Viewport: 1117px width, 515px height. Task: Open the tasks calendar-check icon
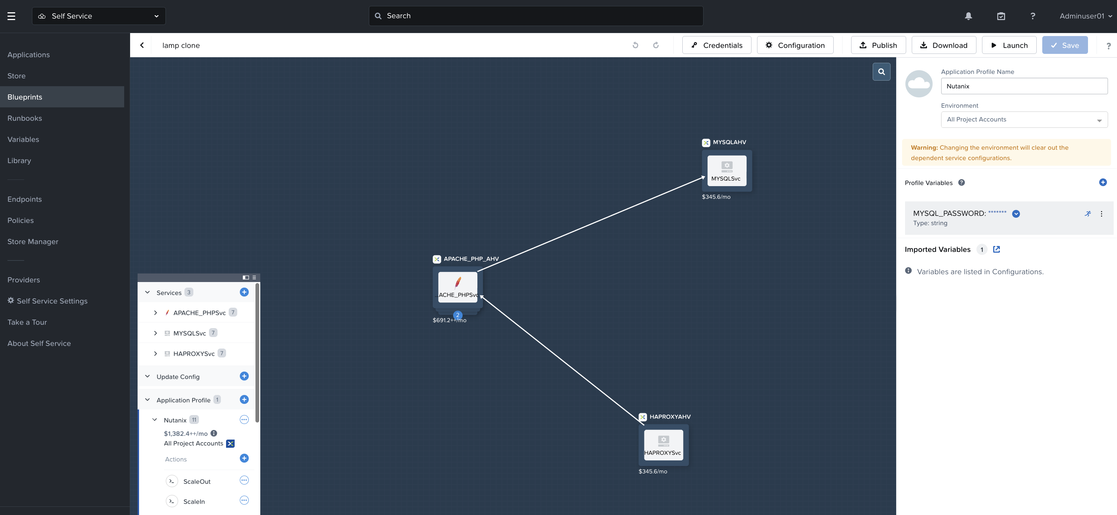click(1001, 16)
